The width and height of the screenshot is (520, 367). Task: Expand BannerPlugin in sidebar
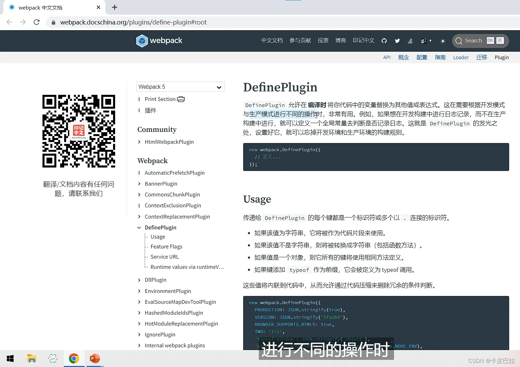pyautogui.click(x=139, y=184)
